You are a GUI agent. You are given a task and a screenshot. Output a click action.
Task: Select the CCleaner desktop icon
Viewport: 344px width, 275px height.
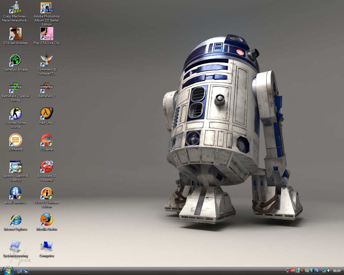click(47, 142)
